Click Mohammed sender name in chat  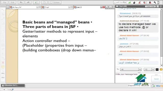point(125,13)
